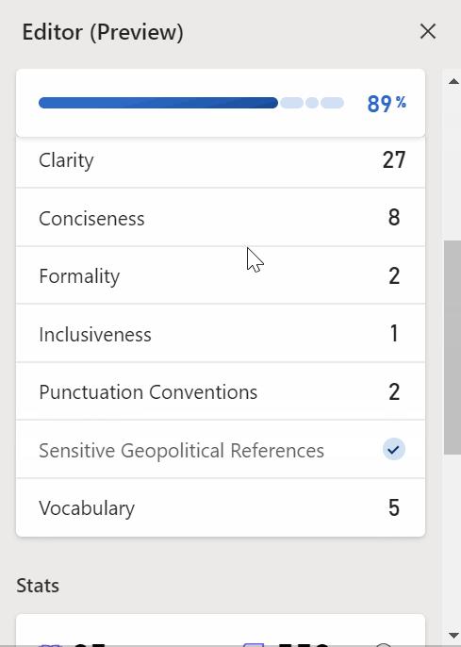Select Sensitive Geopolitical References row
This screenshot has height=647, width=461.
[221, 450]
